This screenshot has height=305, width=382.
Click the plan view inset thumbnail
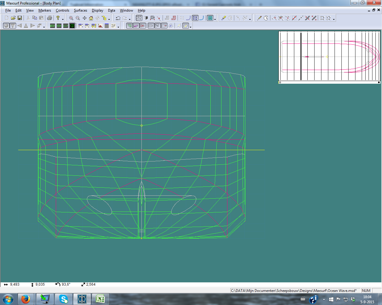coord(329,57)
